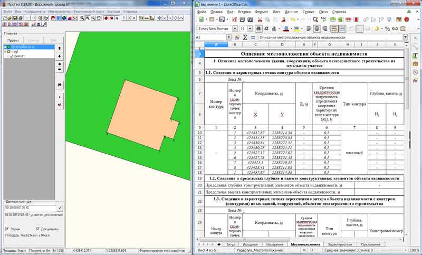The image size is (422, 255).
Task: Click the Function Wizard icon
Action: click(238, 37)
